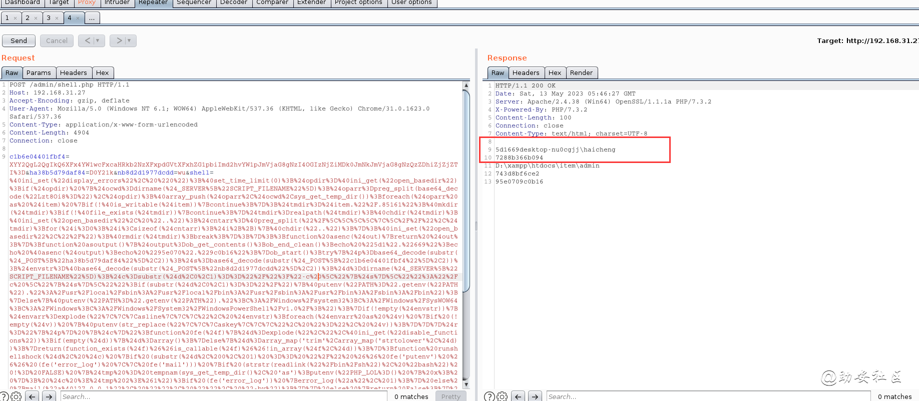The height and width of the screenshot is (401, 919).
Task: Open the forward history dropdown arrow
Action: pyautogui.click(x=130, y=40)
